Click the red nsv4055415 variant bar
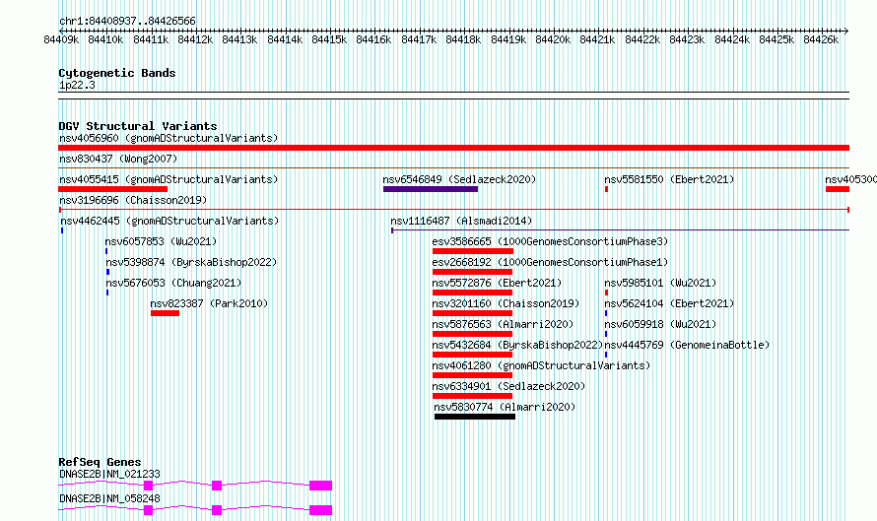877x521 pixels. pos(113,189)
